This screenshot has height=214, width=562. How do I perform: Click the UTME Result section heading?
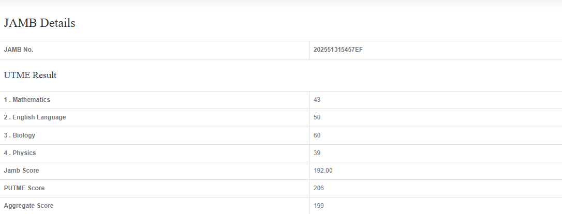click(x=30, y=75)
